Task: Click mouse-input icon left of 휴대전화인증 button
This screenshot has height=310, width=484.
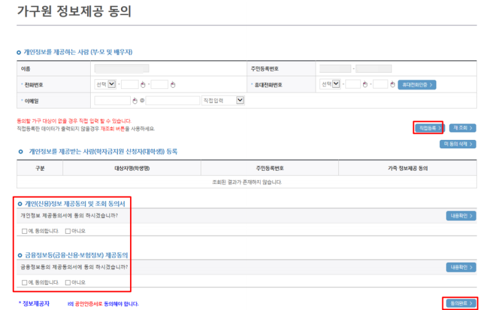Action: (393, 84)
